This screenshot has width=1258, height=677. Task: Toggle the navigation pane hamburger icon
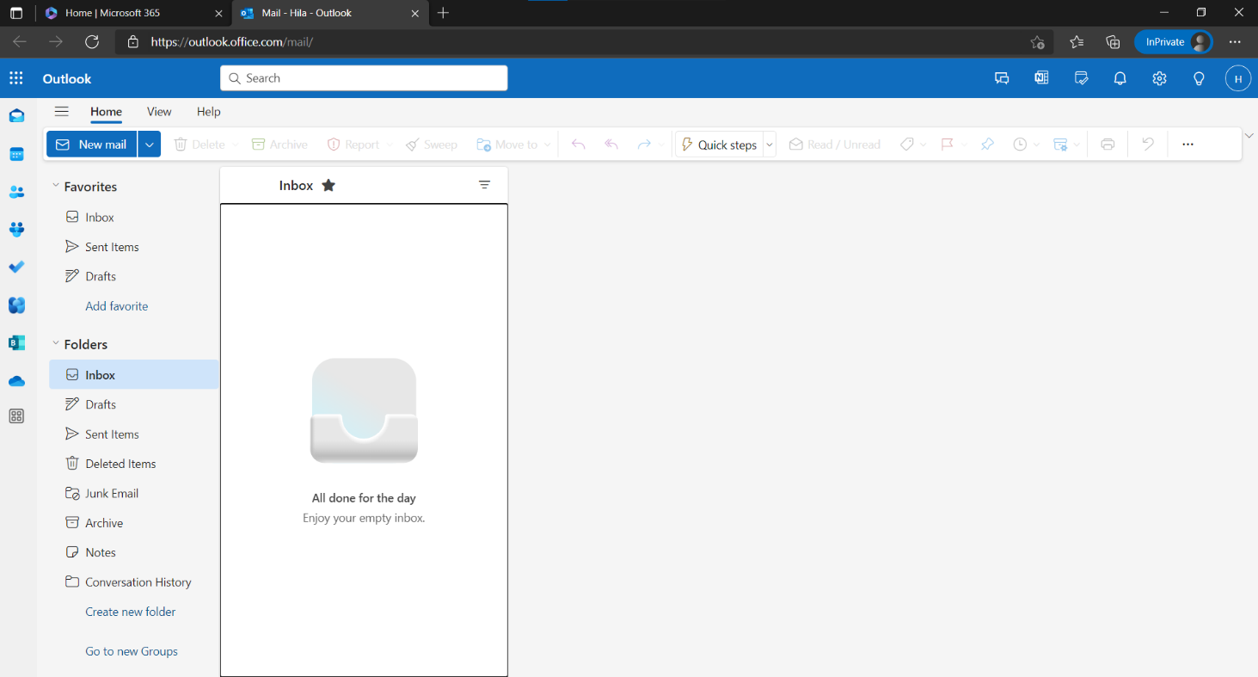[x=61, y=111]
